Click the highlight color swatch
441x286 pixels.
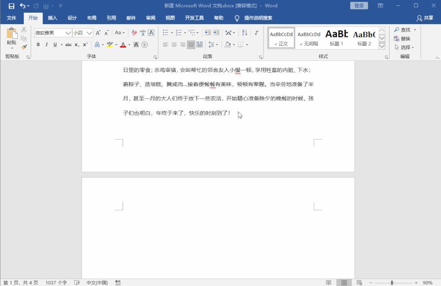tap(110, 46)
